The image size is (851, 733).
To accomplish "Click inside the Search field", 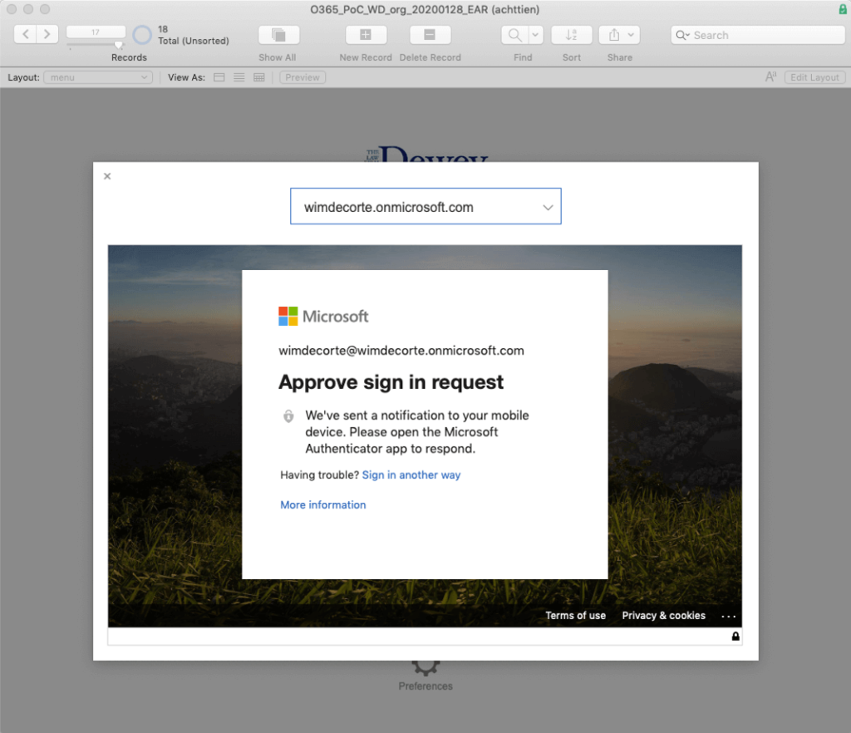I will [x=756, y=35].
